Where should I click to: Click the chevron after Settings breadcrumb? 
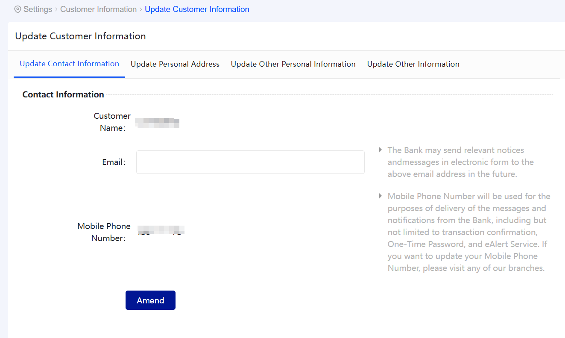(56, 9)
